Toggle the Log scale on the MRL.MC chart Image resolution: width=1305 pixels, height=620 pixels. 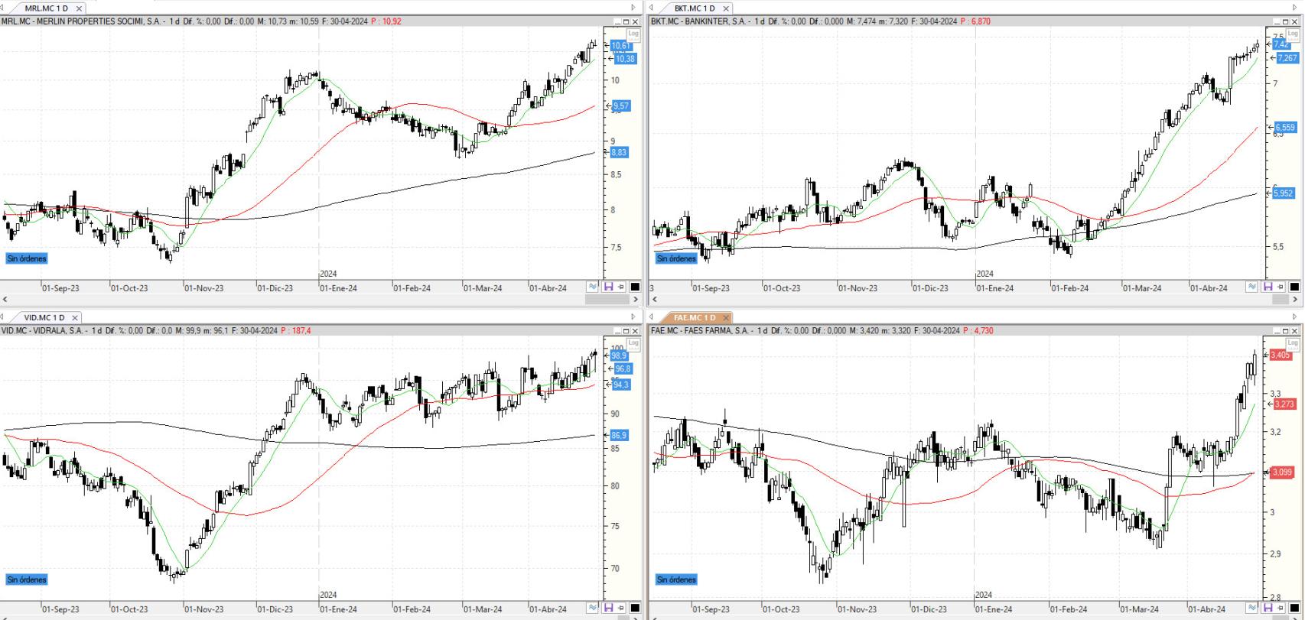pos(633,34)
